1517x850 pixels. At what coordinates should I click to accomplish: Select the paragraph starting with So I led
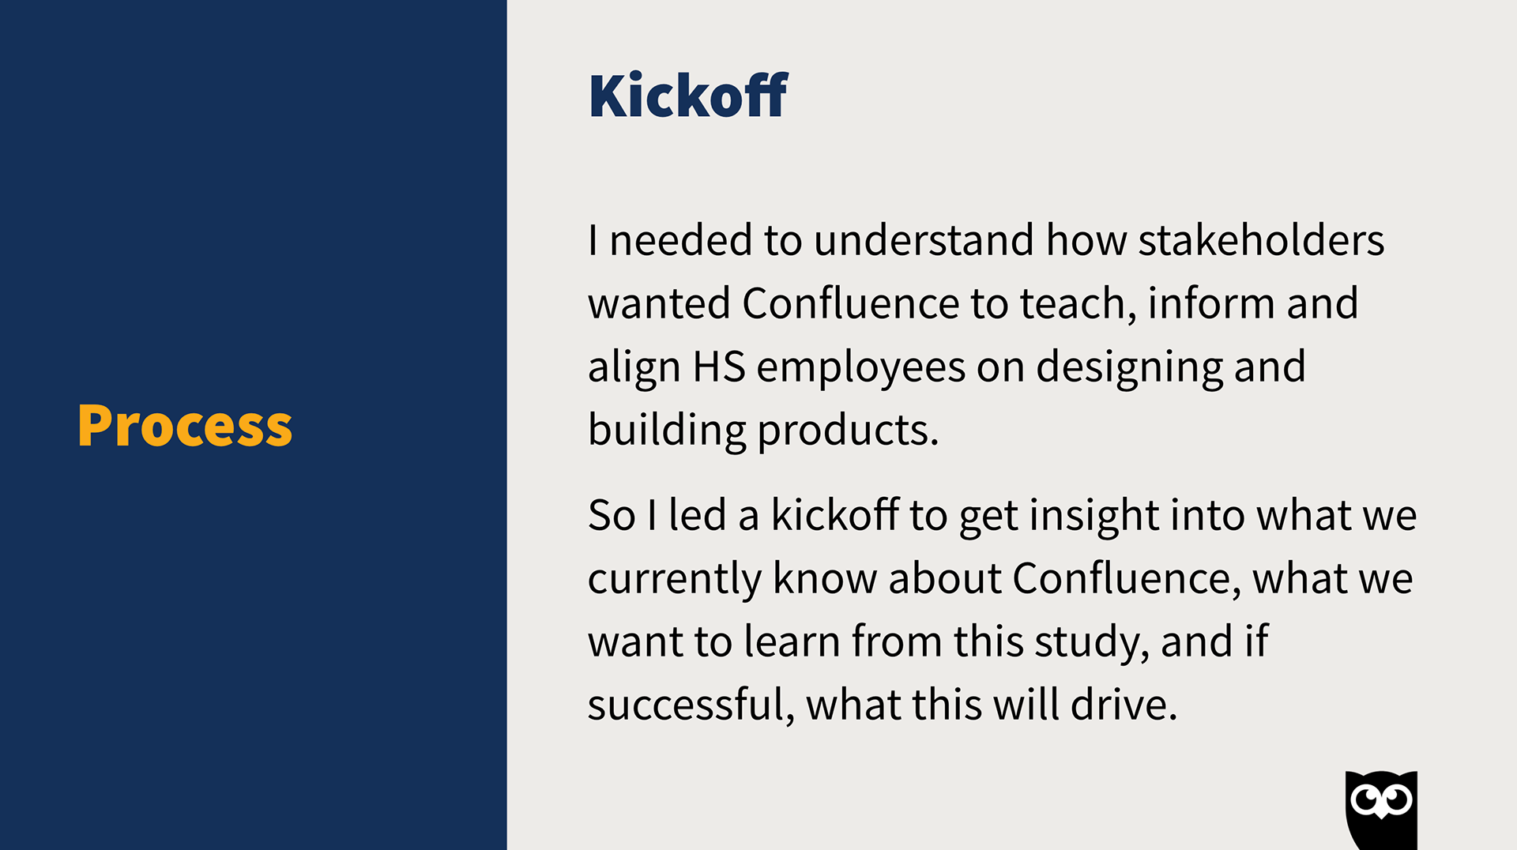[x=1002, y=609]
